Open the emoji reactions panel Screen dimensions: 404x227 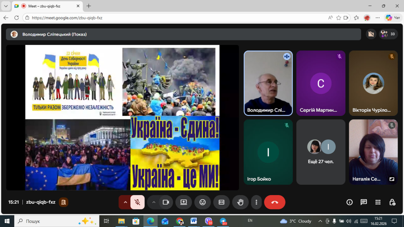[x=203, y=202]
